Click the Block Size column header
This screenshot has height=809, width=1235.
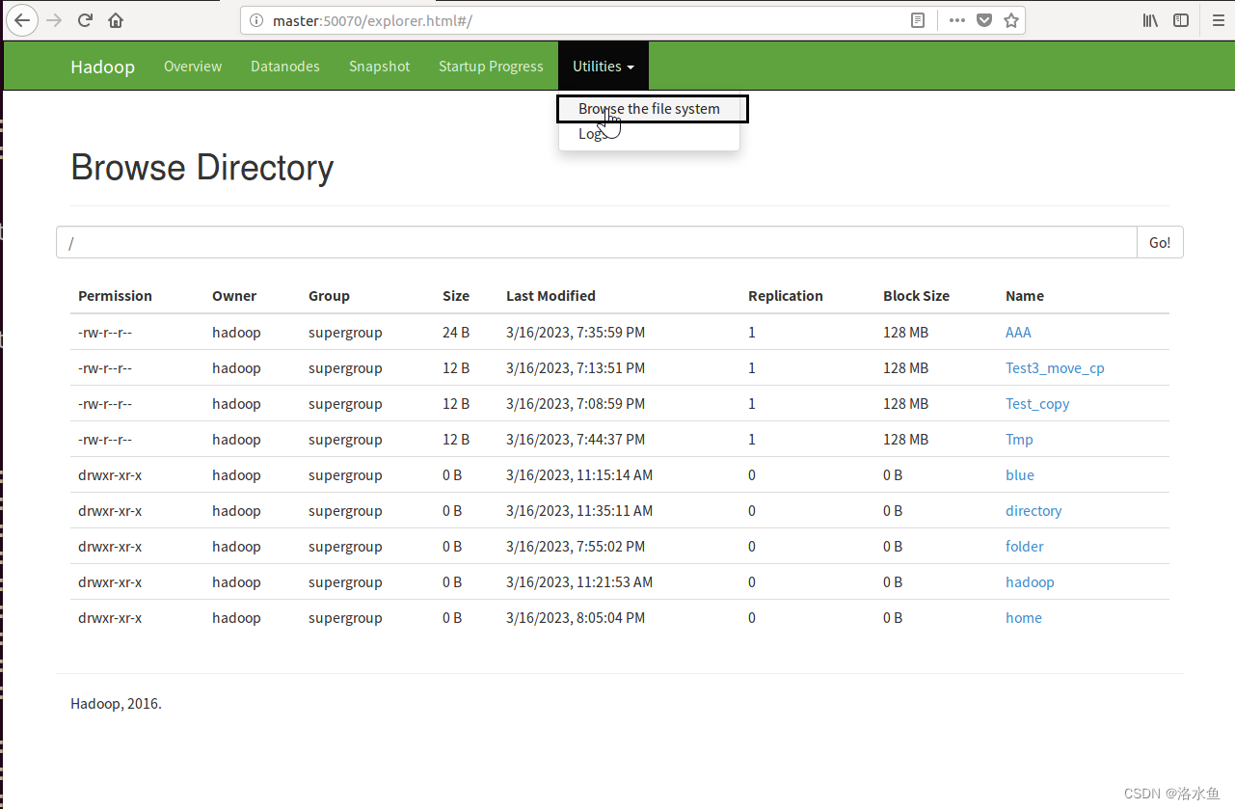[916, 296]
